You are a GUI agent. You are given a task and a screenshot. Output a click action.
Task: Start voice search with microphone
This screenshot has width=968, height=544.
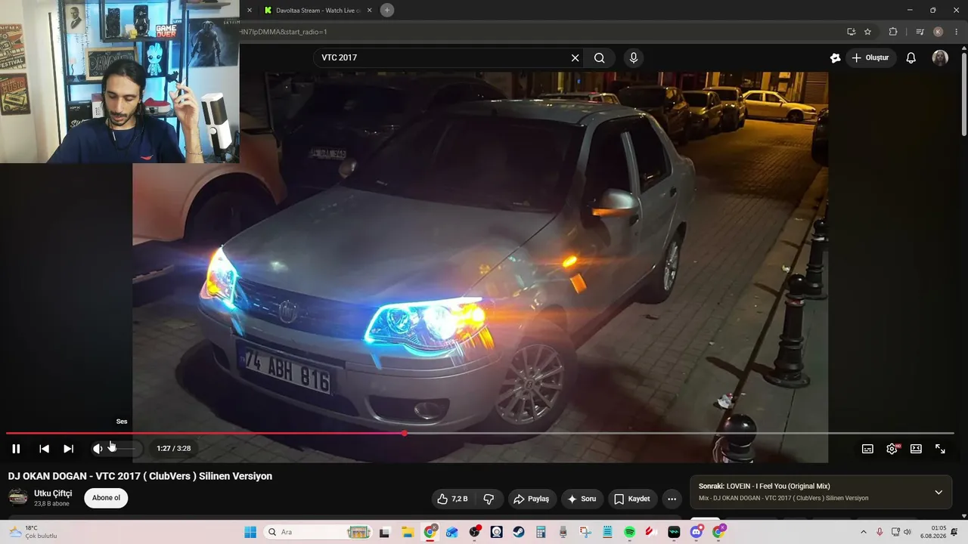[634, 57]
